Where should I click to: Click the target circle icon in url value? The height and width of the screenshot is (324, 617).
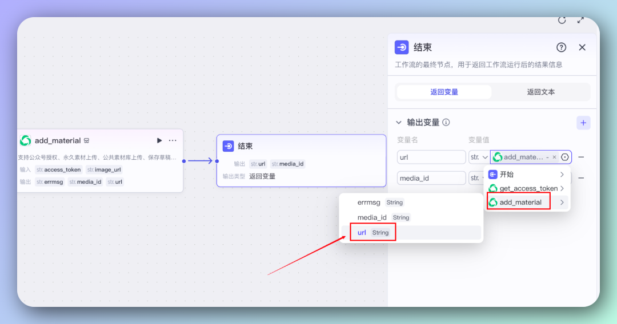click(x=564, y=157)
